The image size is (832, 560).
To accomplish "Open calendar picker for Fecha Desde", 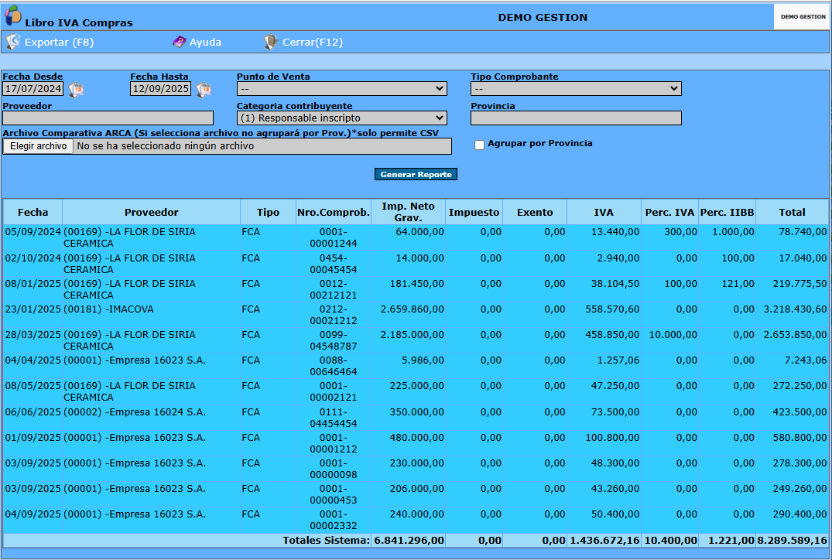I will [76, 90].
